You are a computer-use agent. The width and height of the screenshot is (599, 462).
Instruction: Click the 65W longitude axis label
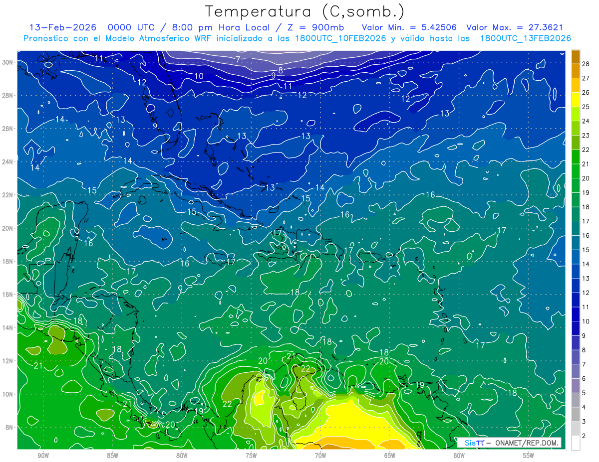click(x=390, y=456)
